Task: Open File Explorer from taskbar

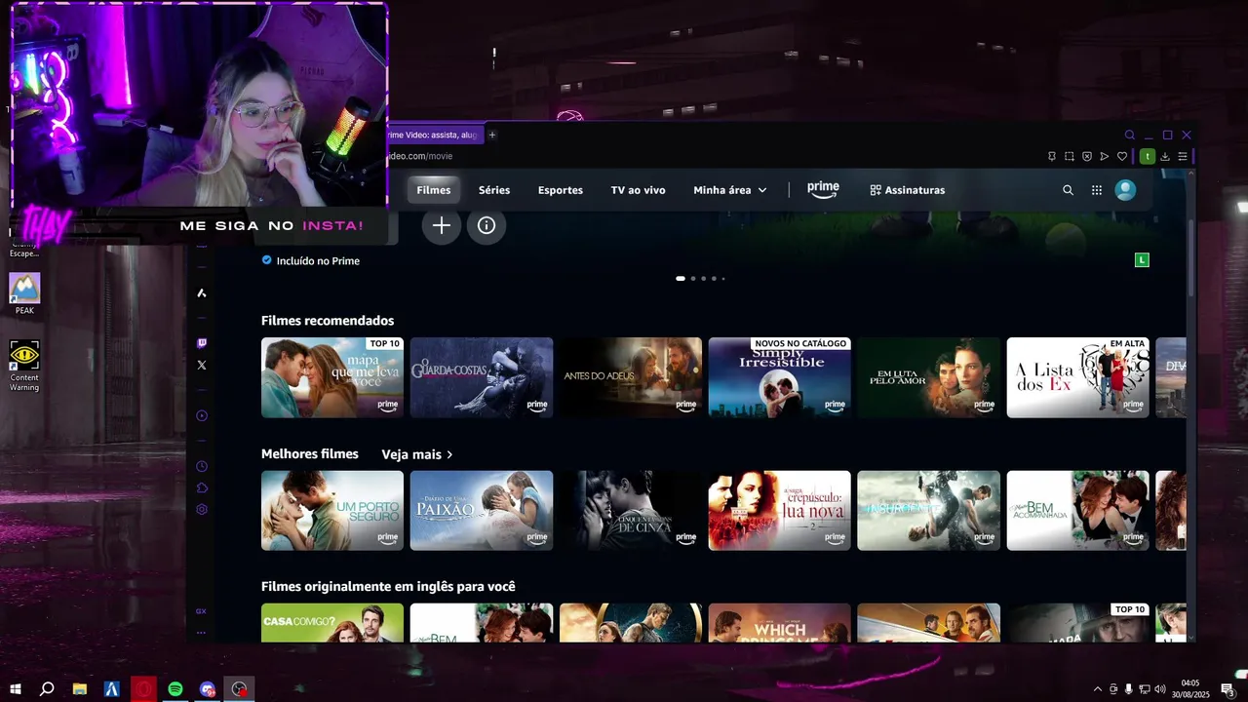Action: coord(80,689)
